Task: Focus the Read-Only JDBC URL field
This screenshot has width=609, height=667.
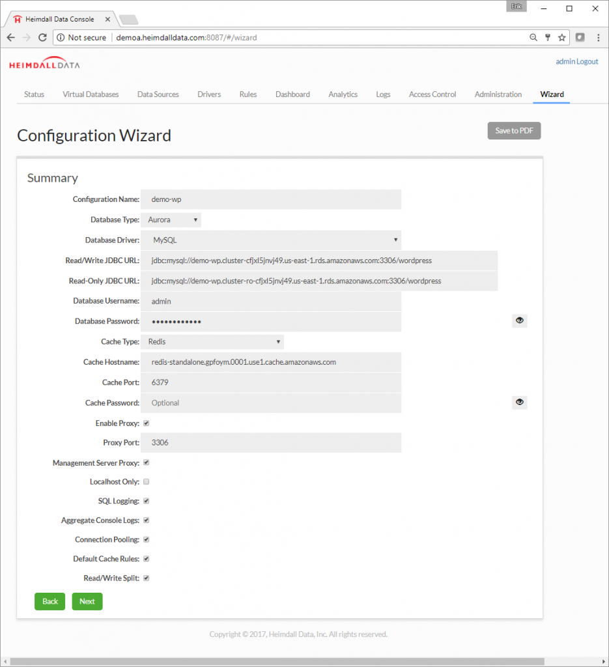Action: pyautogui.click(x=319, y=281)
